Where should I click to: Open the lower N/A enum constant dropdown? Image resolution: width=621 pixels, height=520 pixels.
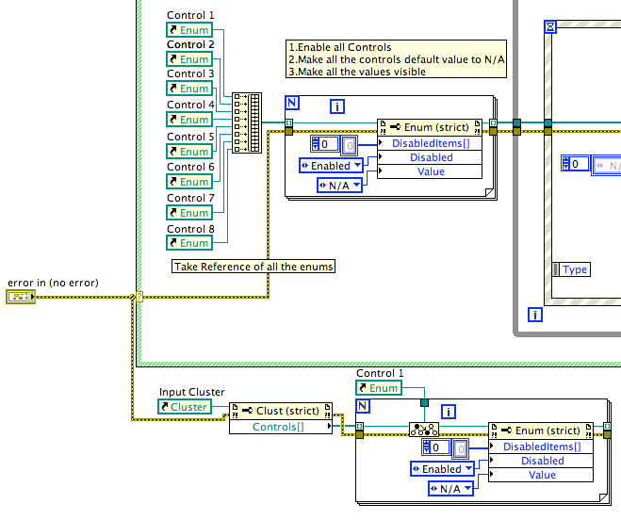pyautogui.click(x=467, y=488)
